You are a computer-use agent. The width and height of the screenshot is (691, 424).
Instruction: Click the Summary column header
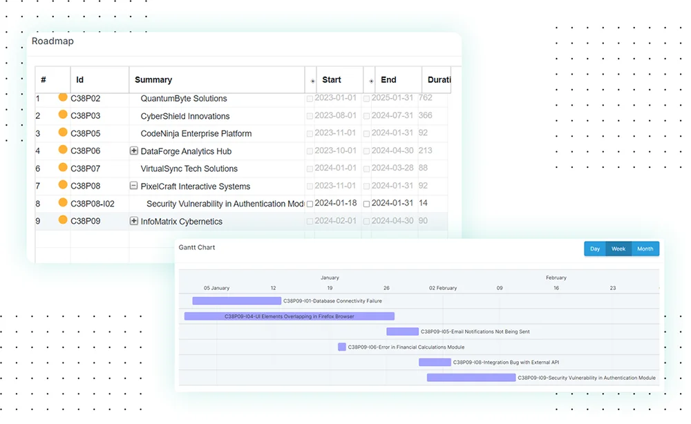[153, 80]
